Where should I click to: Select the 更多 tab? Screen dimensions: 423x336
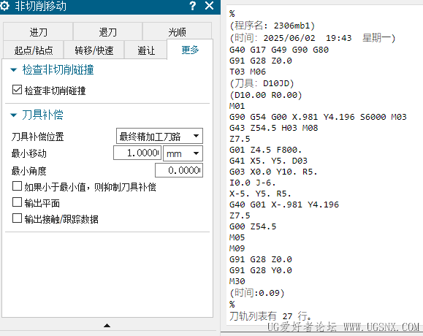(190, 50)
